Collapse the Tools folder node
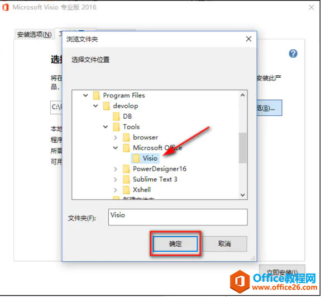Screen dimensions: 321x297 pos(106,127)
